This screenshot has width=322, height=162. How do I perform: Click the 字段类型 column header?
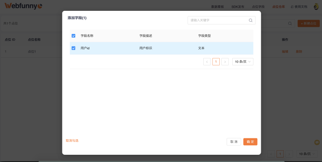(x=204, y=36)
